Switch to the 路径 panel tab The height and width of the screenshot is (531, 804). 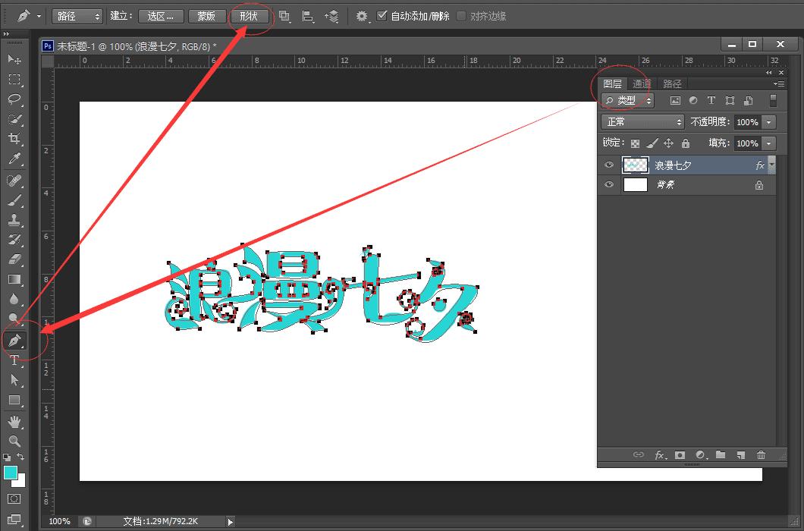coord(671,83)
